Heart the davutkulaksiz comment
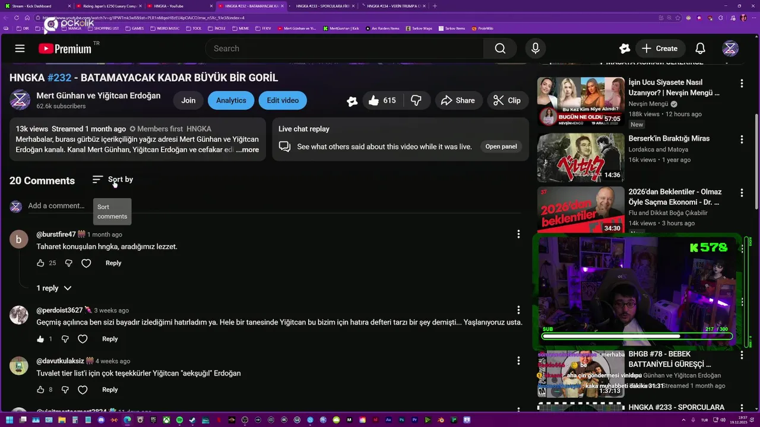Image resolution: width=760 pixels, height=427 pixels. (x=83, y=390)
